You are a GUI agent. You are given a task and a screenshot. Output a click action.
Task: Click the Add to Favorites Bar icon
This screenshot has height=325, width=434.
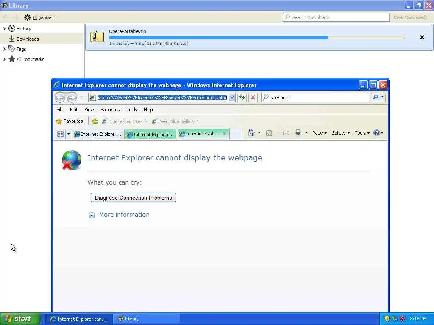pyautogui.click(x=95, y=121)
